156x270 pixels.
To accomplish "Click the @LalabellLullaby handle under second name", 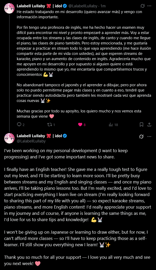I will click(31, 141).
